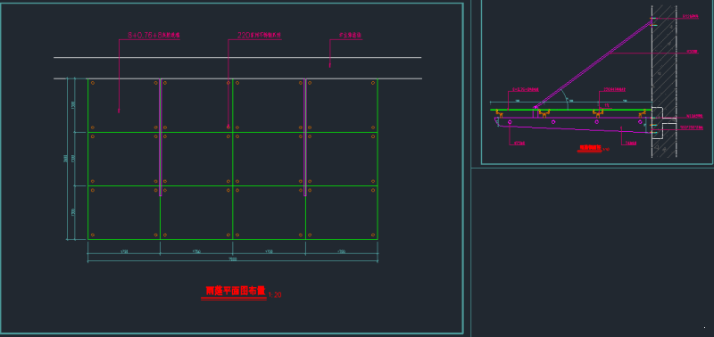Select the leftmost bay width dimension text

click(x=124, y=251)
